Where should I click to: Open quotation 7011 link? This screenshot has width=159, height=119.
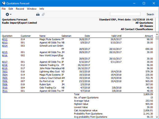(5, 91)
